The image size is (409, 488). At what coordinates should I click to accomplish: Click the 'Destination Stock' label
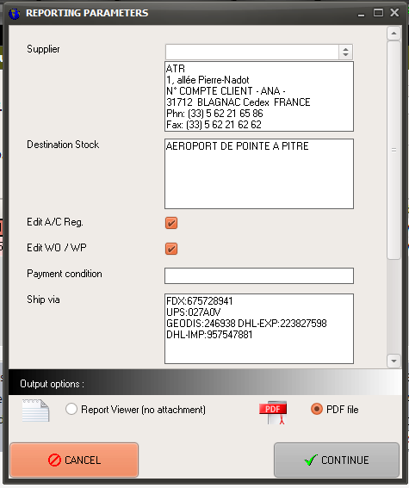point(63,145)
